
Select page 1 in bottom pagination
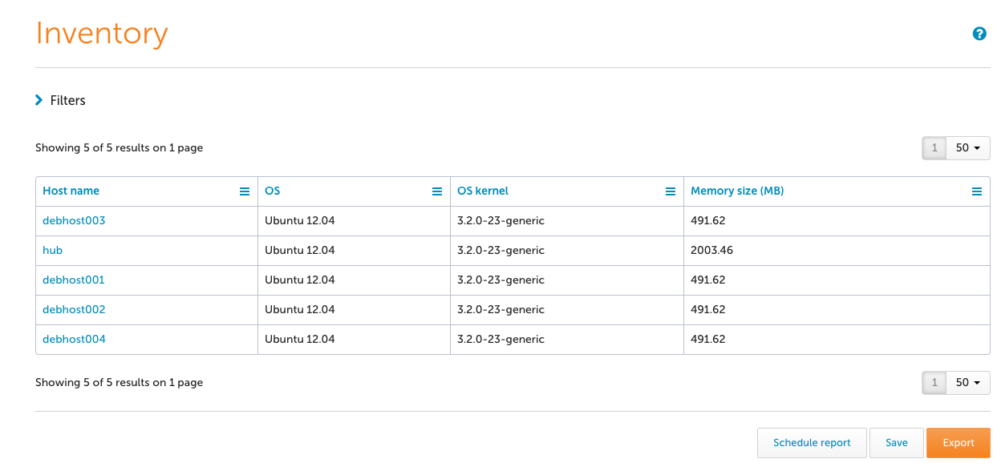(934, 383)
